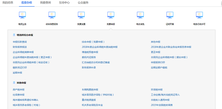Open 机关养老保险及年金
The height and width of the screenshot is (109, 222).
tap(92, 105)
